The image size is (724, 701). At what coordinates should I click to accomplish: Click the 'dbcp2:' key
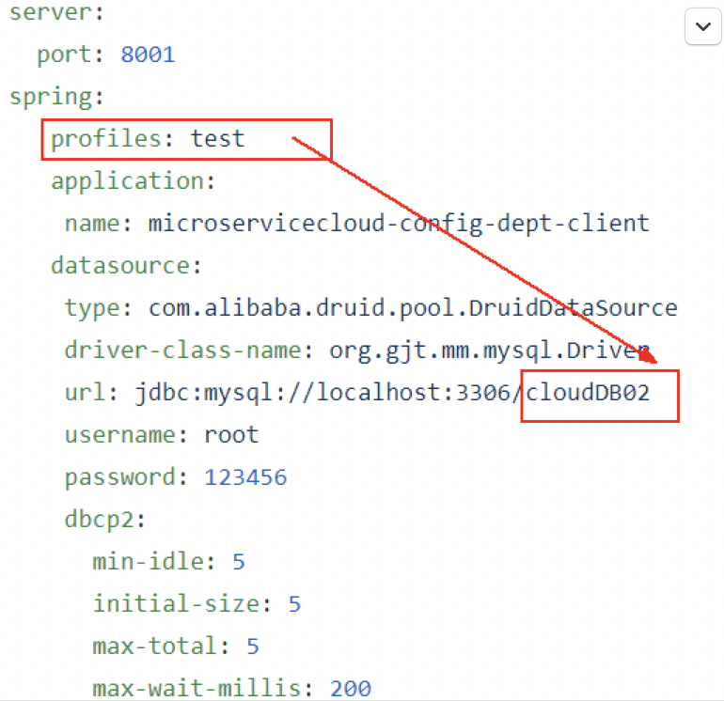point(105,520)
